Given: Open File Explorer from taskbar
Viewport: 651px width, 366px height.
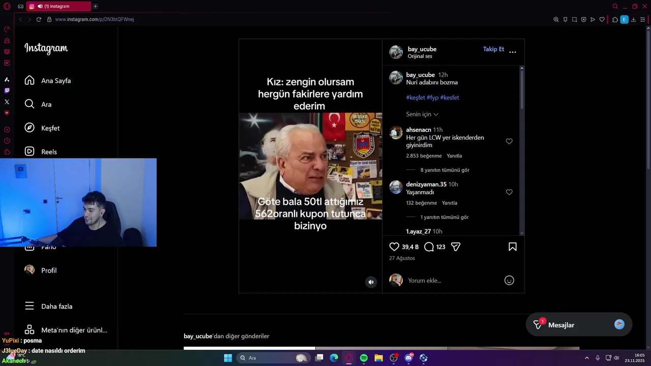Looking at the screenshot, I should tap(378, 358).
